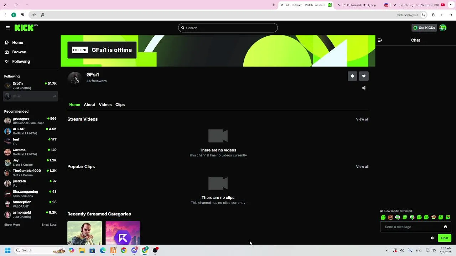
Task: Open recommended channel feef
Action: [x=30, y=142]
